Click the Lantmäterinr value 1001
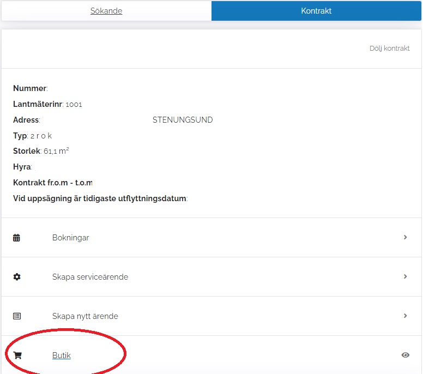 (x=74, y=105)
